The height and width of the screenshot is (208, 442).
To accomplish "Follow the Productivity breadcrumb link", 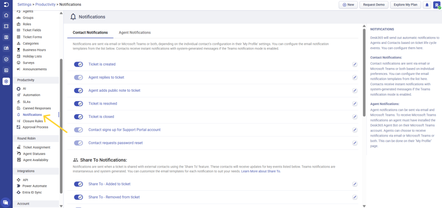I will point(45,4).
